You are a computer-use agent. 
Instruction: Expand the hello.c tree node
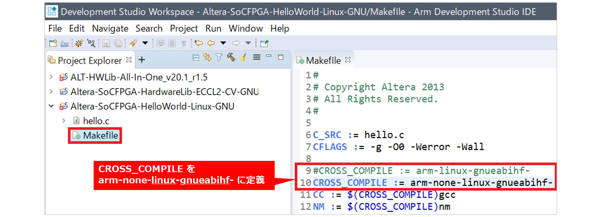(64, 121)
